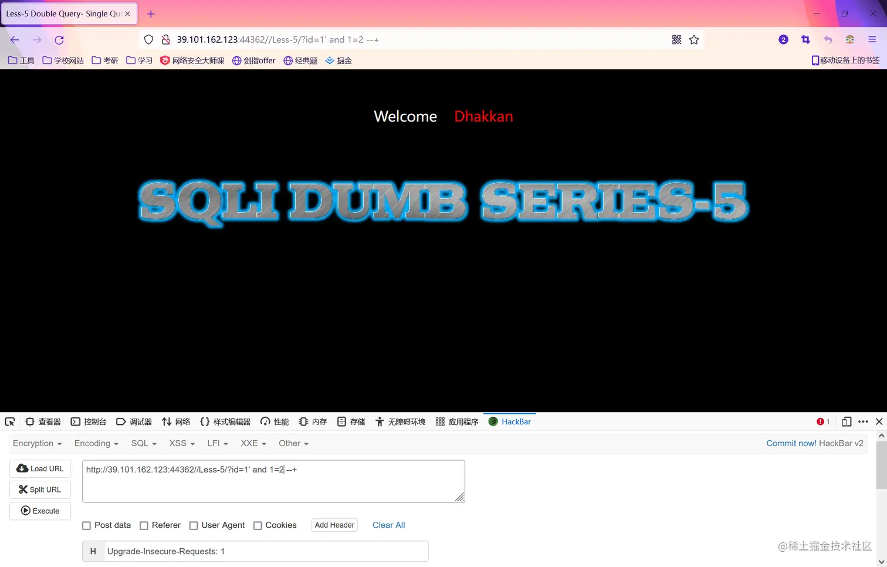Screen dimensions: 887x567
Task: Switch to the 样式编辑器 tab
Action: [225, 422]
